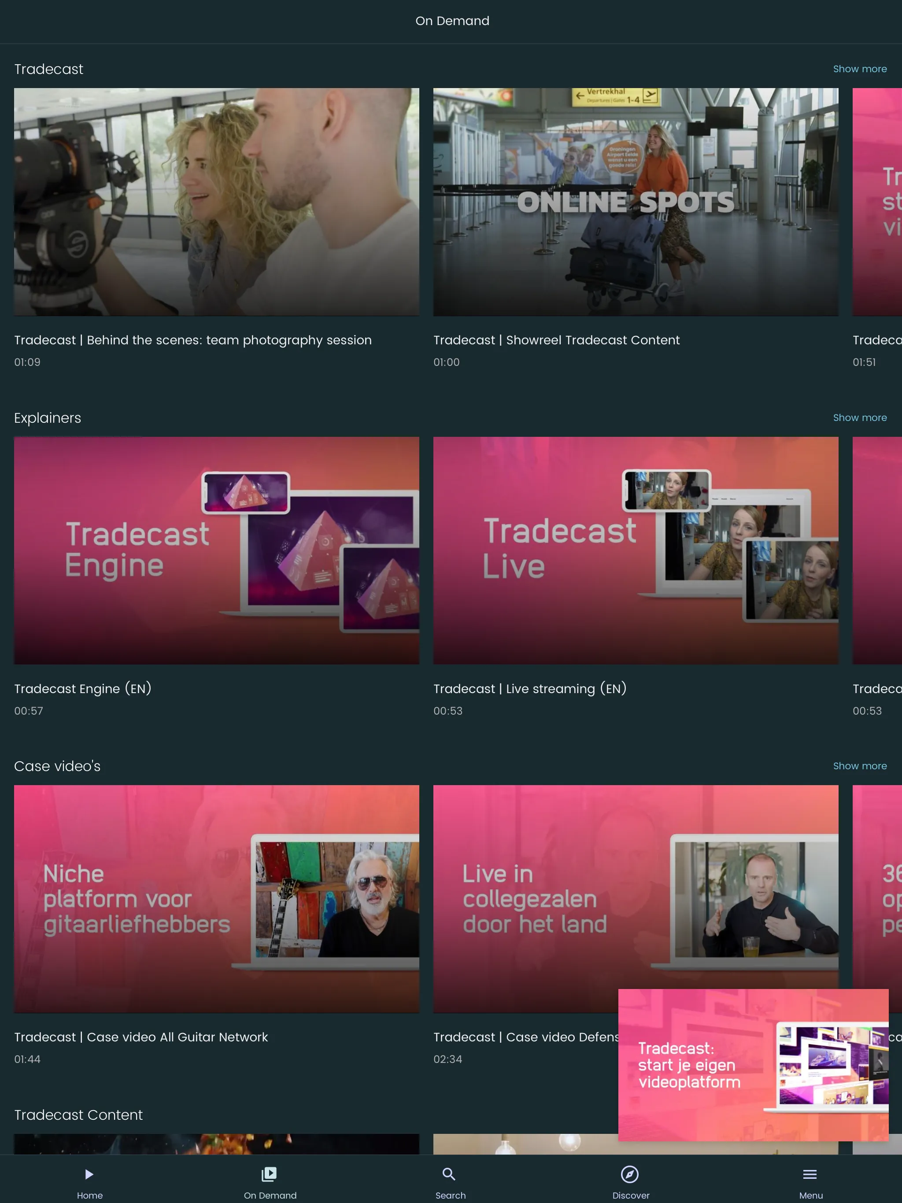This screenshot has height=1203, width=902.
Task: Click the 02:34 duration label
Action: [x=448, y=1059]
